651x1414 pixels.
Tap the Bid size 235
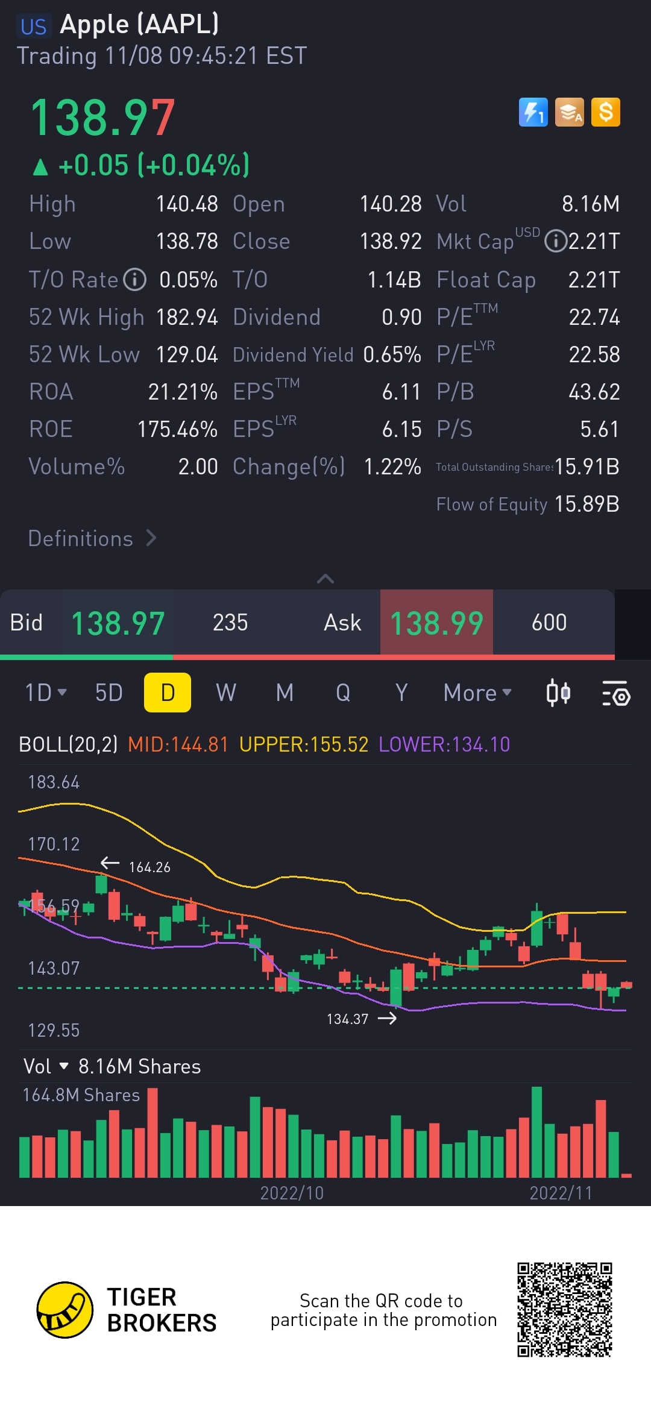230,623
